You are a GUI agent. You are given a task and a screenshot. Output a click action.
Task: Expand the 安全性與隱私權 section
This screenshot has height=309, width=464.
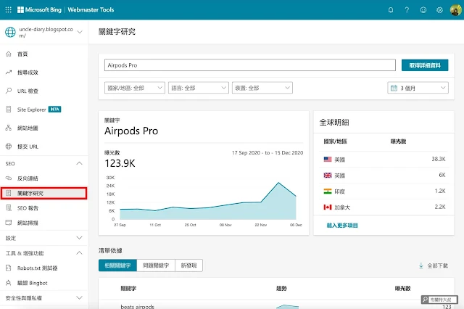(x=79, y=297)
